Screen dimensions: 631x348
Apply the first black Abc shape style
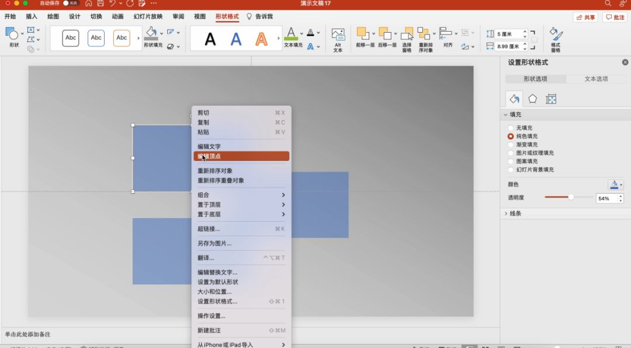[x=71, y=38]
